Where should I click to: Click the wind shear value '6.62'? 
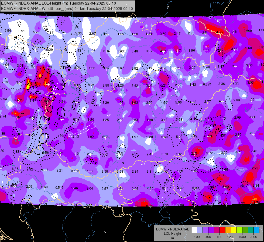click(x=76, y=119)
